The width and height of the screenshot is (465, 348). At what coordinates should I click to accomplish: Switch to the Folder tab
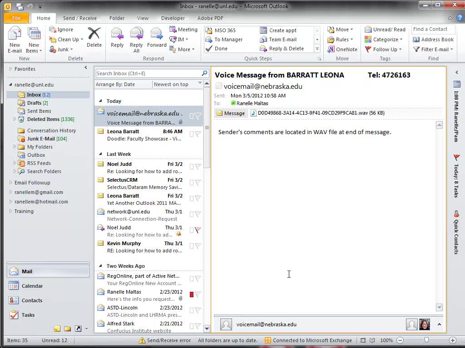117,18
